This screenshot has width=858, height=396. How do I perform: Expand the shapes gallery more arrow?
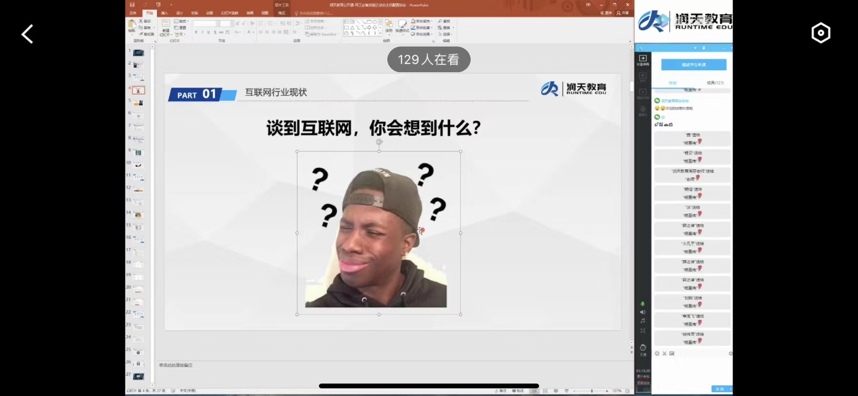pyautogui.click(x=381, y=33)
